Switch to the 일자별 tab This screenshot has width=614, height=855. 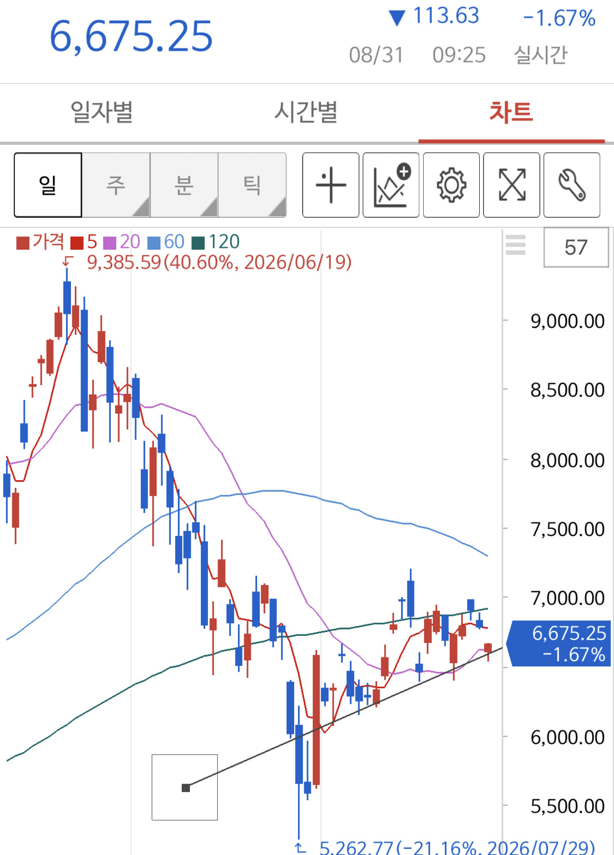[x=102, y=112]
